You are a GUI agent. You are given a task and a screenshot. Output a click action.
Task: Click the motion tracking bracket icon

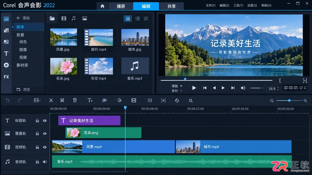pyautogui.click(x=163, y=100)
